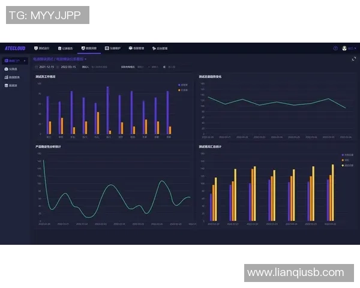Open the 数据源 sidebar item
The width and height of the screenshot is (360, 288).
(11, 85)
